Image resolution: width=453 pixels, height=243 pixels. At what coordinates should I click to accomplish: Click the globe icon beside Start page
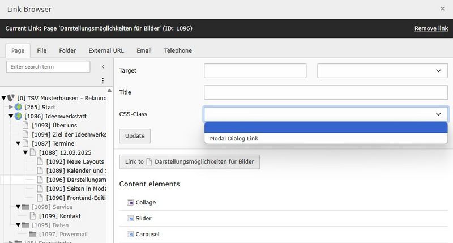point(18,107)
